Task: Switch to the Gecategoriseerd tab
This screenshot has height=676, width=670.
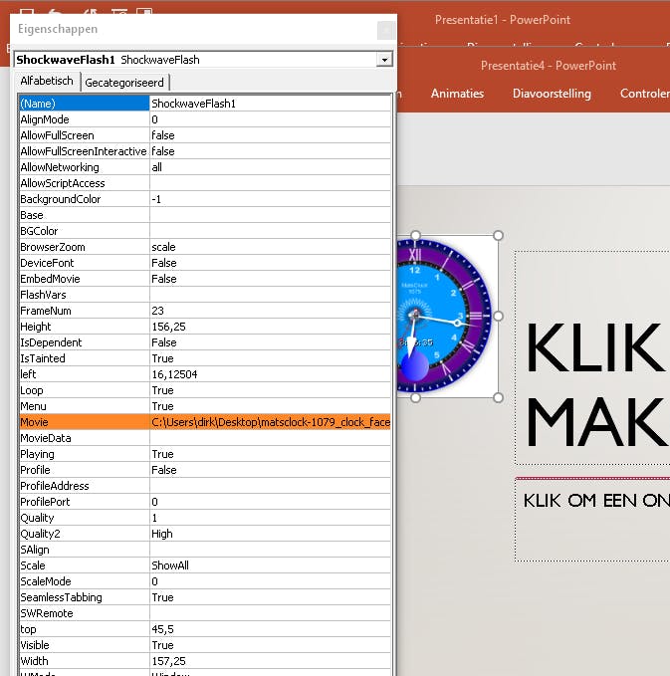Action: coord(124,83)
